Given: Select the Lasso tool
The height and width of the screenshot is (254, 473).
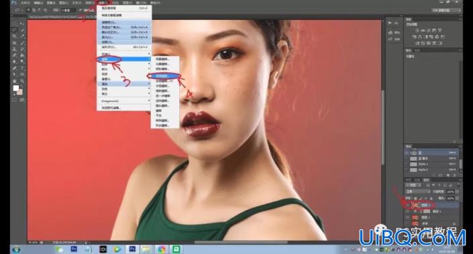Looking at the screenshot, I should [x=14, y=29].
